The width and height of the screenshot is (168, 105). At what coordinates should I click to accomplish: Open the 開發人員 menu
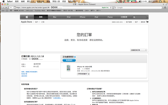point(56,1)
